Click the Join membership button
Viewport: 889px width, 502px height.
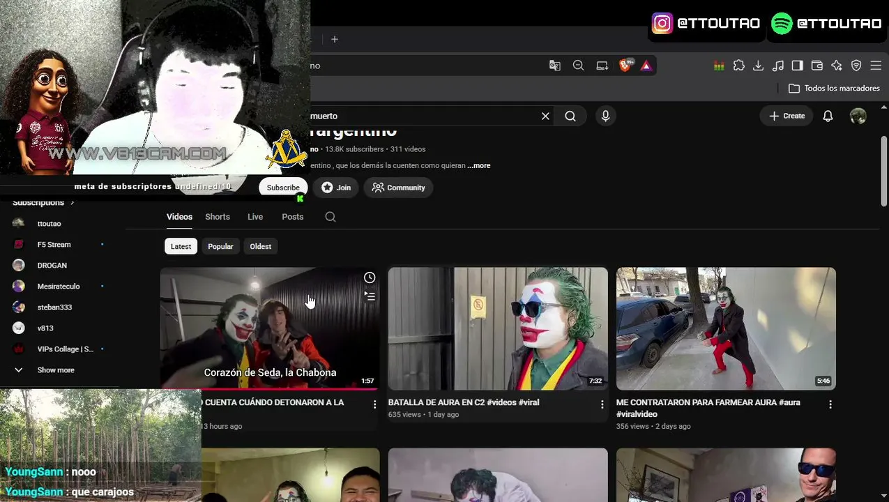tap(336, 188)
